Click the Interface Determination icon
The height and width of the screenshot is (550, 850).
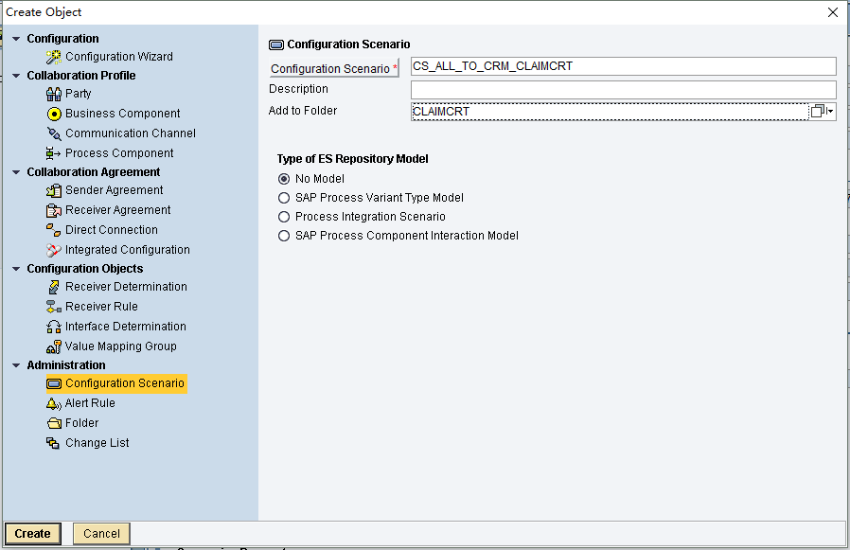coord(54,327)
